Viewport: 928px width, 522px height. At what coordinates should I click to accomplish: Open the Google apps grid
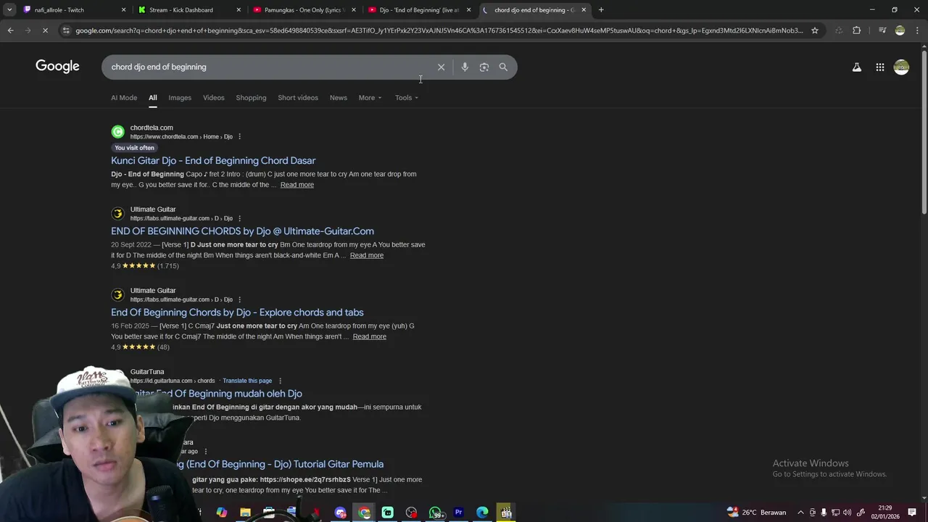879,67
